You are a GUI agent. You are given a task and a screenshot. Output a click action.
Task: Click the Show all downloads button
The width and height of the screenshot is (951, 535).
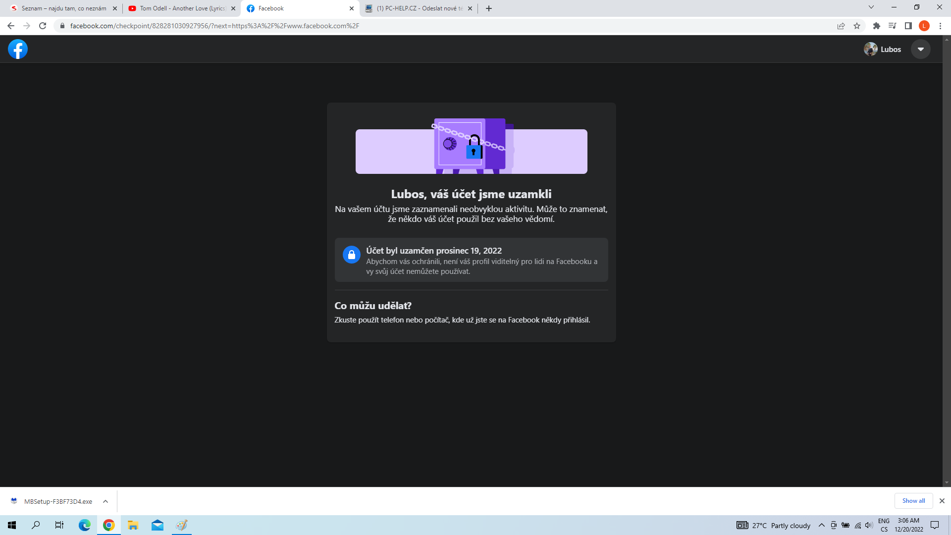click(913, 501)
